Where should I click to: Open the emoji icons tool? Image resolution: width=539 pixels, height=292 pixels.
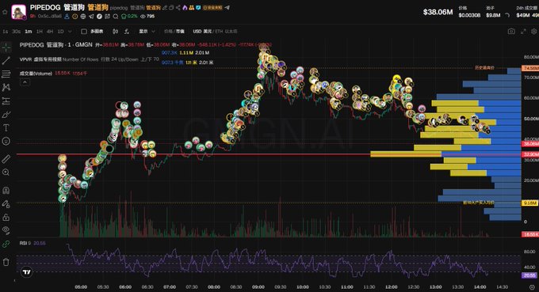coord(6,141)
